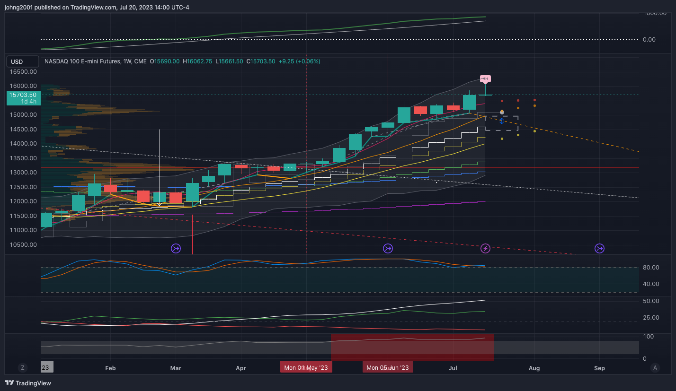Screen dimensions: 676x391
Task: Click the pink high marker above last candle
Action: point(485,78)
